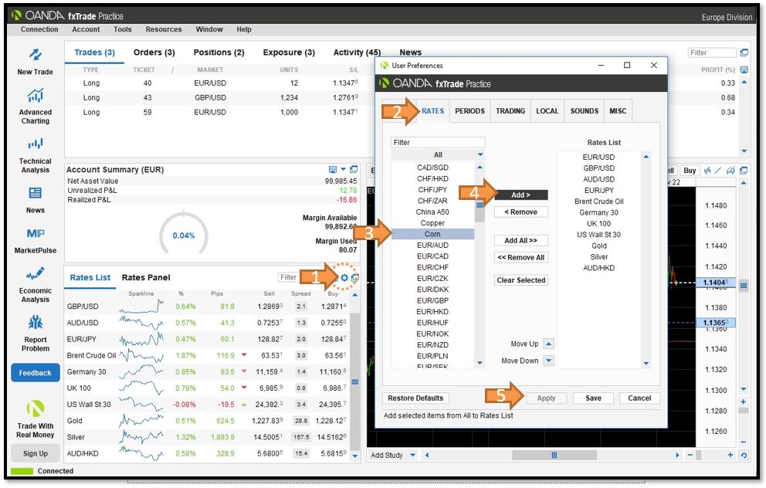Click the Account Summary save icon
Viewport: 766px width, 488px height.
coord(333,170)
